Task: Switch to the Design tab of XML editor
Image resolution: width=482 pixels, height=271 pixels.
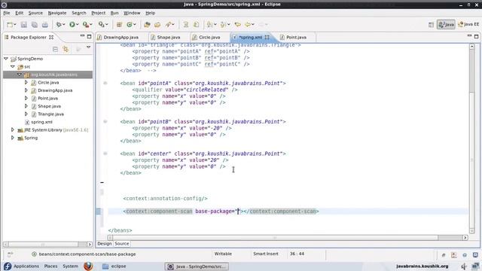Action: [x=104, y=244]
